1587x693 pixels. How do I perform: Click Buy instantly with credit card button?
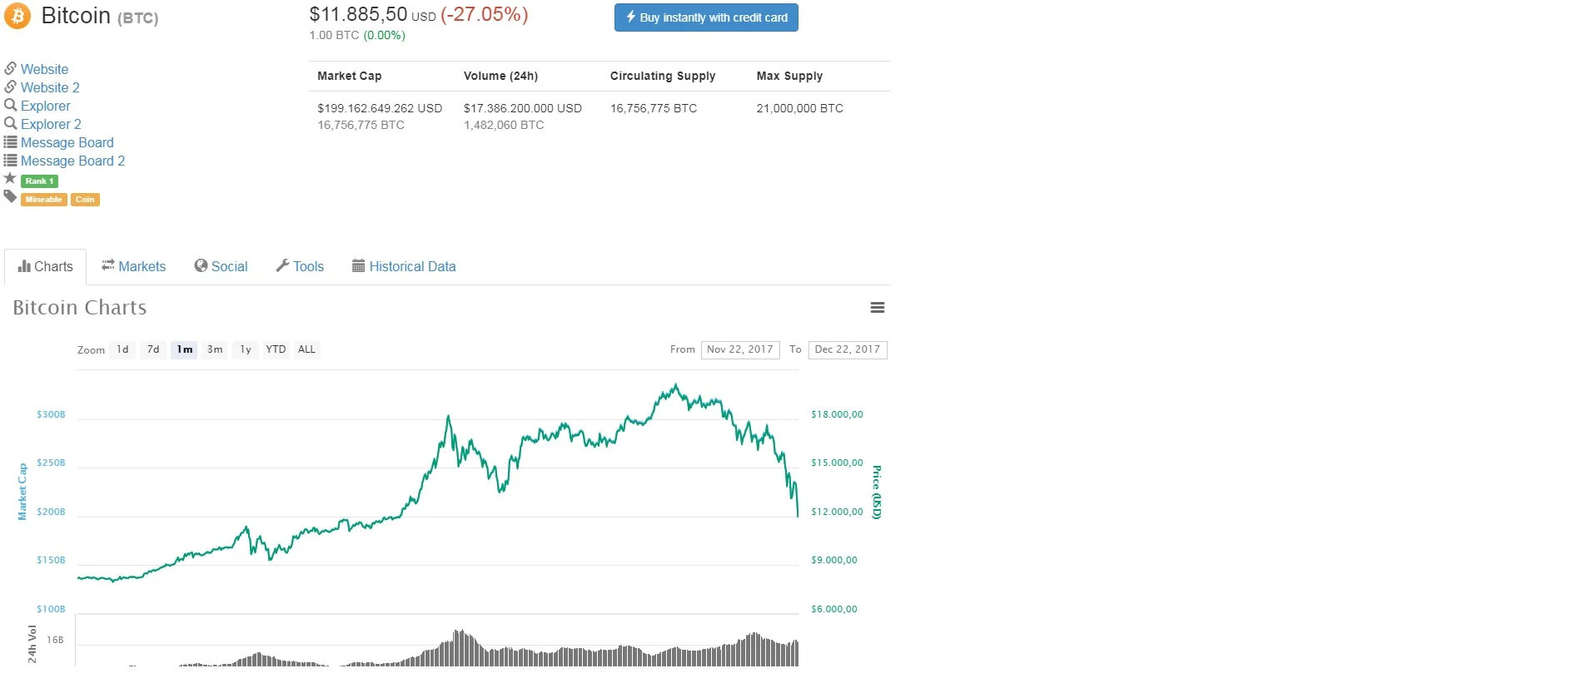(x=706, y=17)
